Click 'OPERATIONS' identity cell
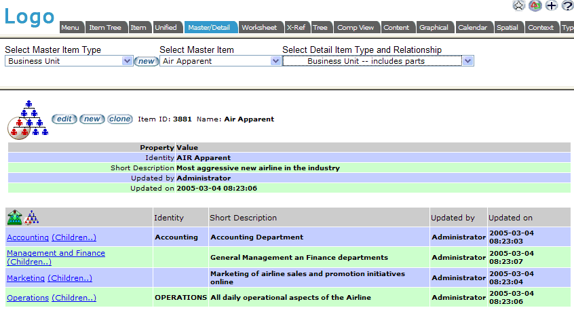Screen dimensions: 574x310 click(181, 298)
